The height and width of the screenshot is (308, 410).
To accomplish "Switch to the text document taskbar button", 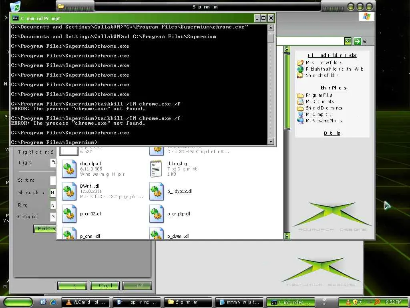I will coord(239,302).
